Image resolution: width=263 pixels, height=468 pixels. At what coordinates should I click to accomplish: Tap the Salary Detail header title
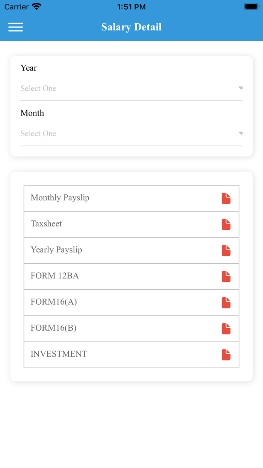(131, 27)
